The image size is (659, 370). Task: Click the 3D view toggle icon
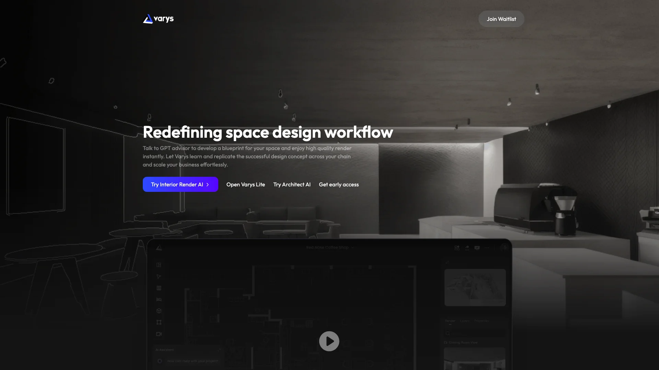click(159, 311)
